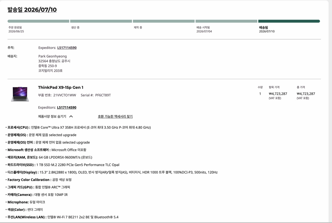
Task: Open tracking link L517114590 beside 추적
Action: tap(67, 48)
